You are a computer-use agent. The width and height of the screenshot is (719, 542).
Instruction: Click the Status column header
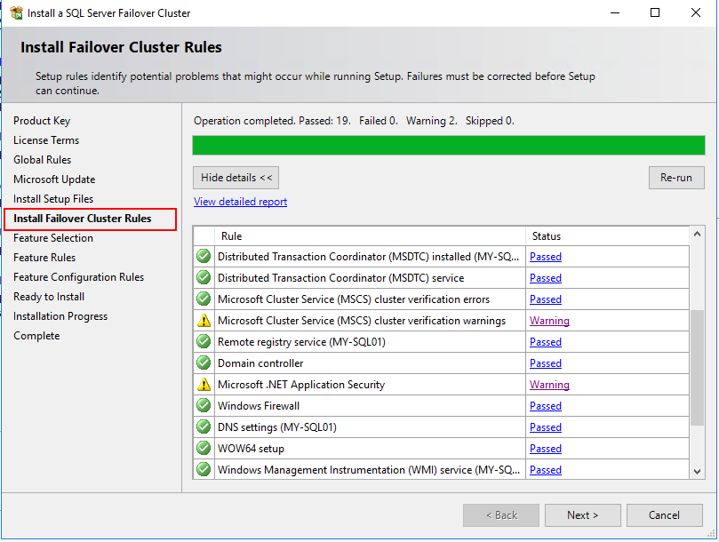607,236
